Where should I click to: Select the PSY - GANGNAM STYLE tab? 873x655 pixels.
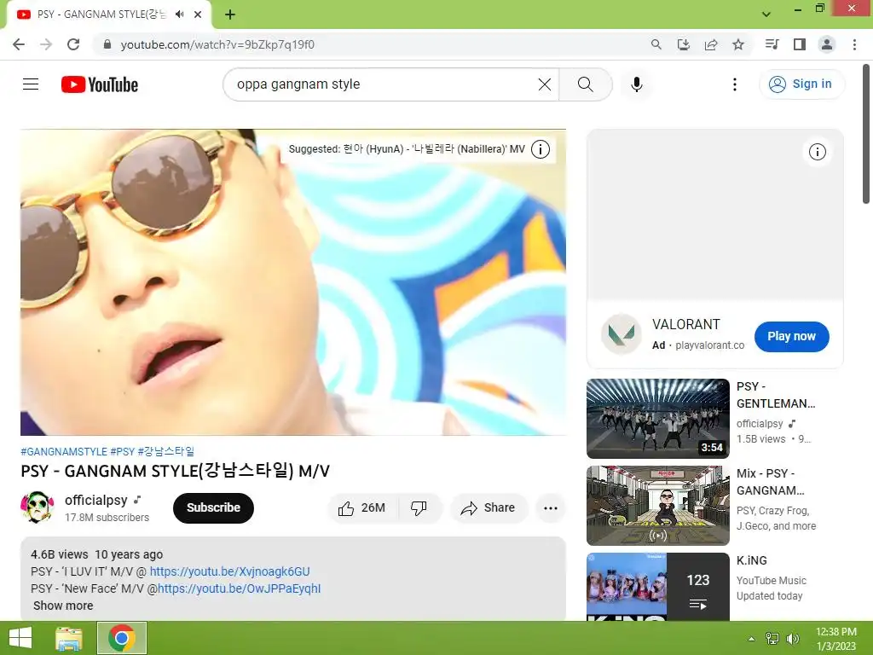(110, 14)
